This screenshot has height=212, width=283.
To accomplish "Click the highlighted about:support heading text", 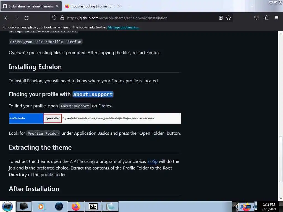I will tap(93, 94).
